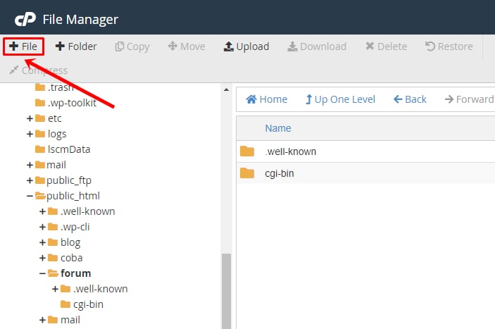Click the Restore toolbar button
This screenshot has width=495, height=329.
coord(449,46)
